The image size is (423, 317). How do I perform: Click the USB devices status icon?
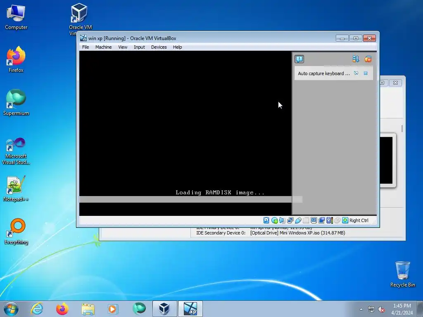point(298,220)
